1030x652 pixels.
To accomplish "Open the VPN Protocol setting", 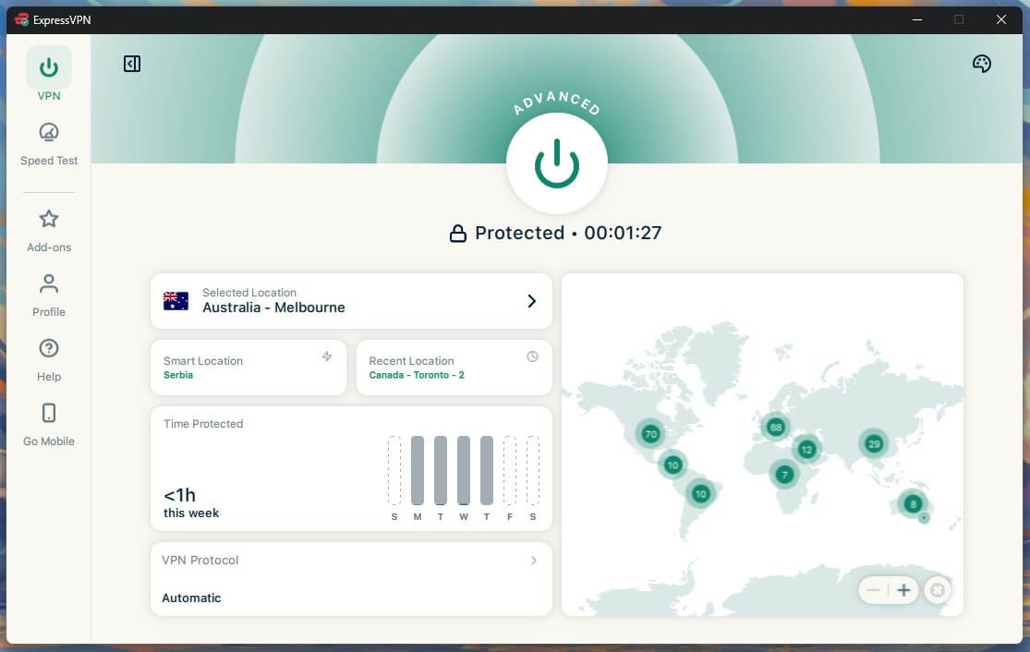I will (351, 578).
